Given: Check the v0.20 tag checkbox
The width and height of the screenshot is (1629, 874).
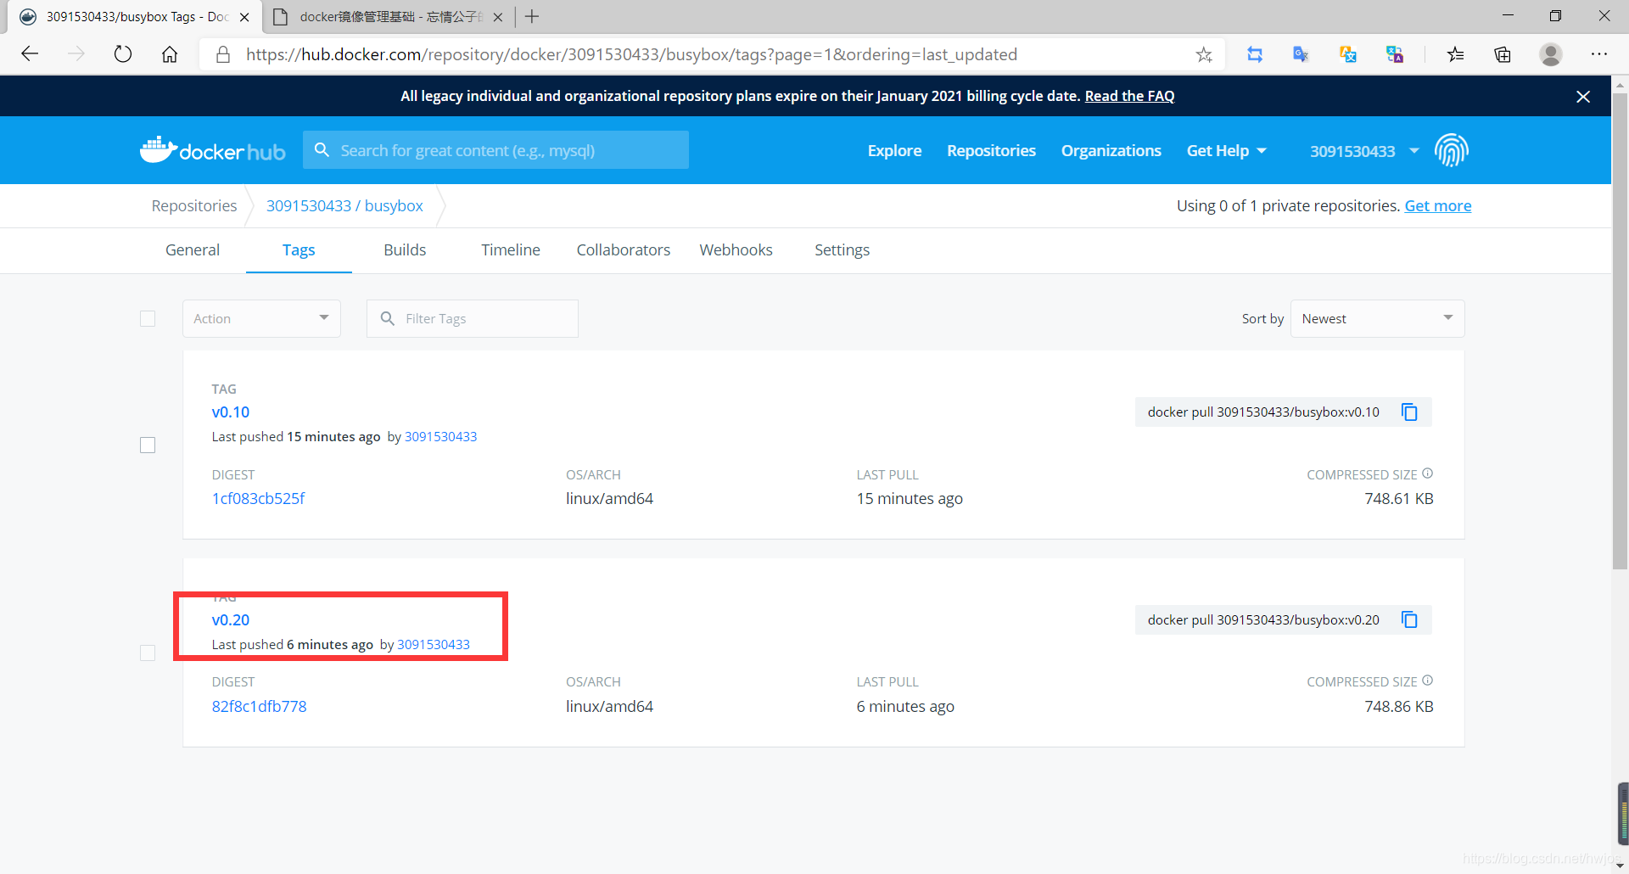Looking at the screenshot, I should click(x=148, y=653).
